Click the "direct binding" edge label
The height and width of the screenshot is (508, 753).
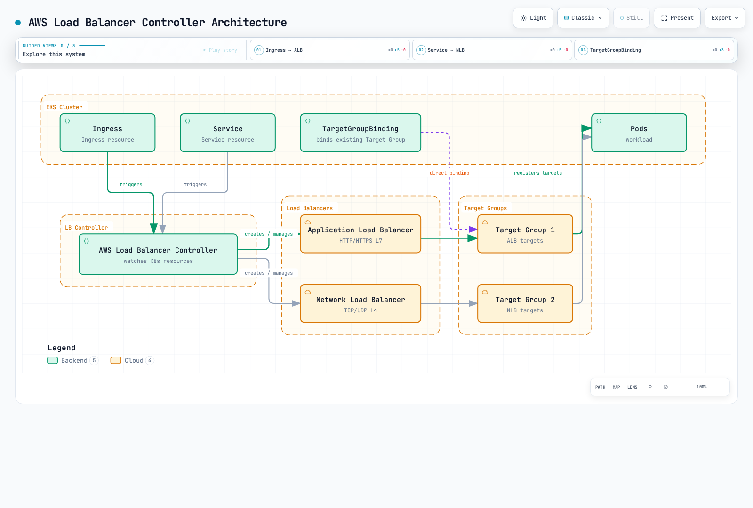(449, 173)
